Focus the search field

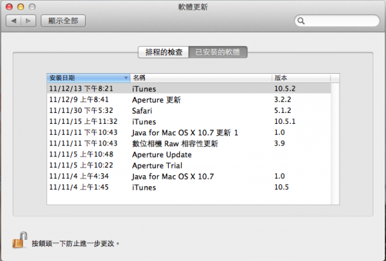point(337,21)
